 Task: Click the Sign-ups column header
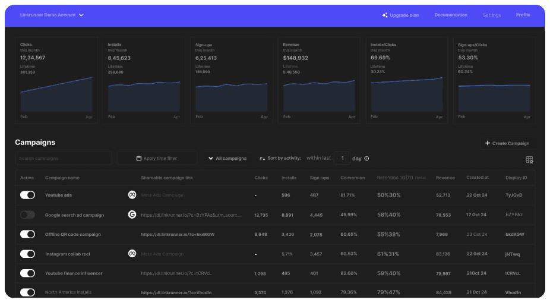[x=319, y=178]
